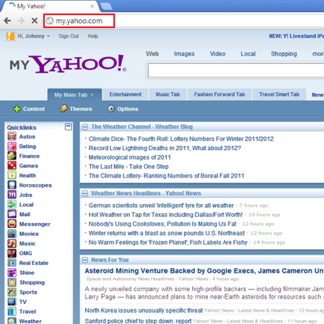Viewport: 324px width, 324px height.
Task: Click the TV icon in Quicklinks
Action: [12, 302]
